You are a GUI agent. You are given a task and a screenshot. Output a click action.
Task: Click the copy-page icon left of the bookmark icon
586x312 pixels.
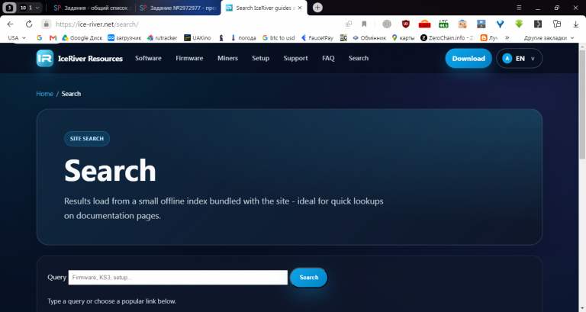point(349,24)
